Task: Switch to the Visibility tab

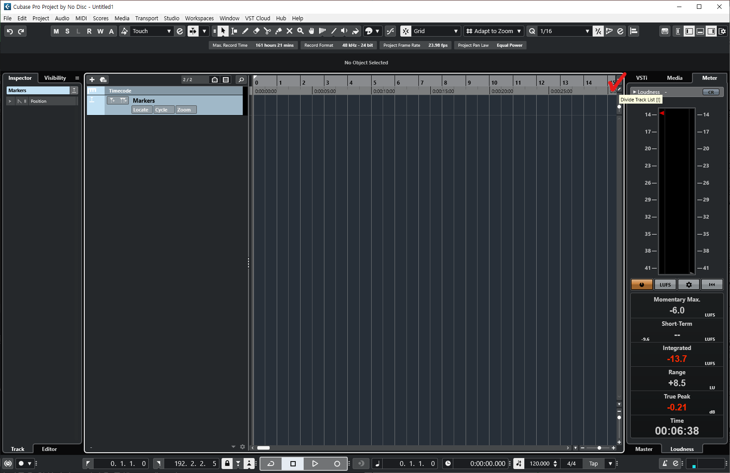Action: tap(55, 78)
